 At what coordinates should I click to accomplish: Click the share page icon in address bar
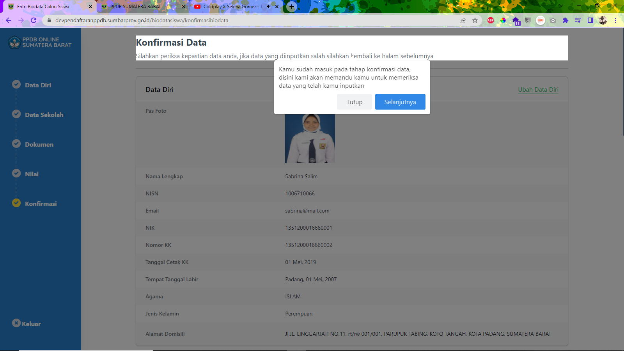click(463, 20)
